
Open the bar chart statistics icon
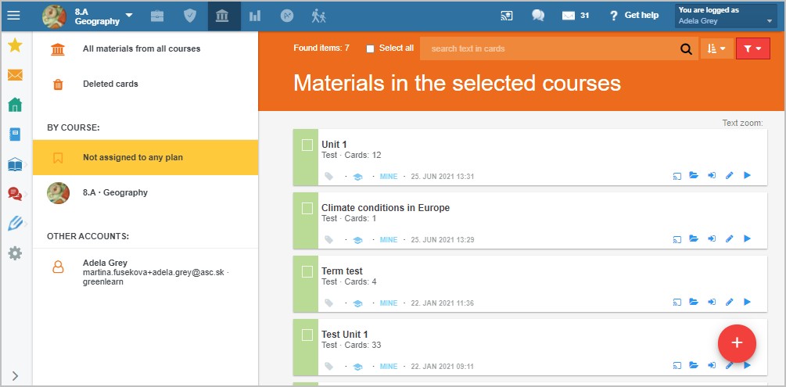(x=255, y=16)
